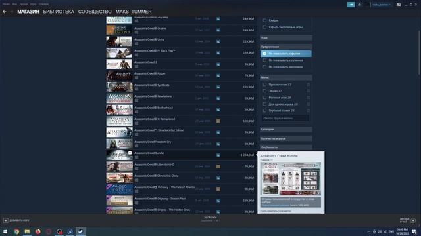Launch Google Chrome from taskbar
Image resolution: width=421 pixels, height=236 pixels.
pos(16,231)
